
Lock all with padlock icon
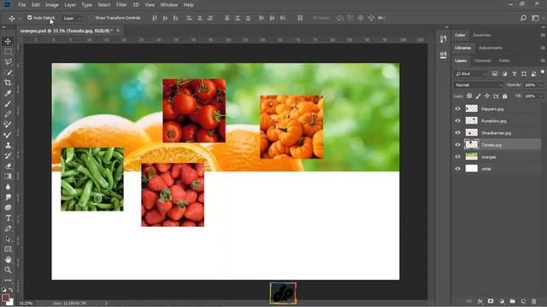click(x=505, y=96)
